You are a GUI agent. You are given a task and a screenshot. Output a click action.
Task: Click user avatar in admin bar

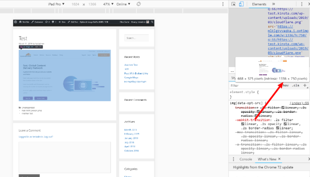point(148,22)
